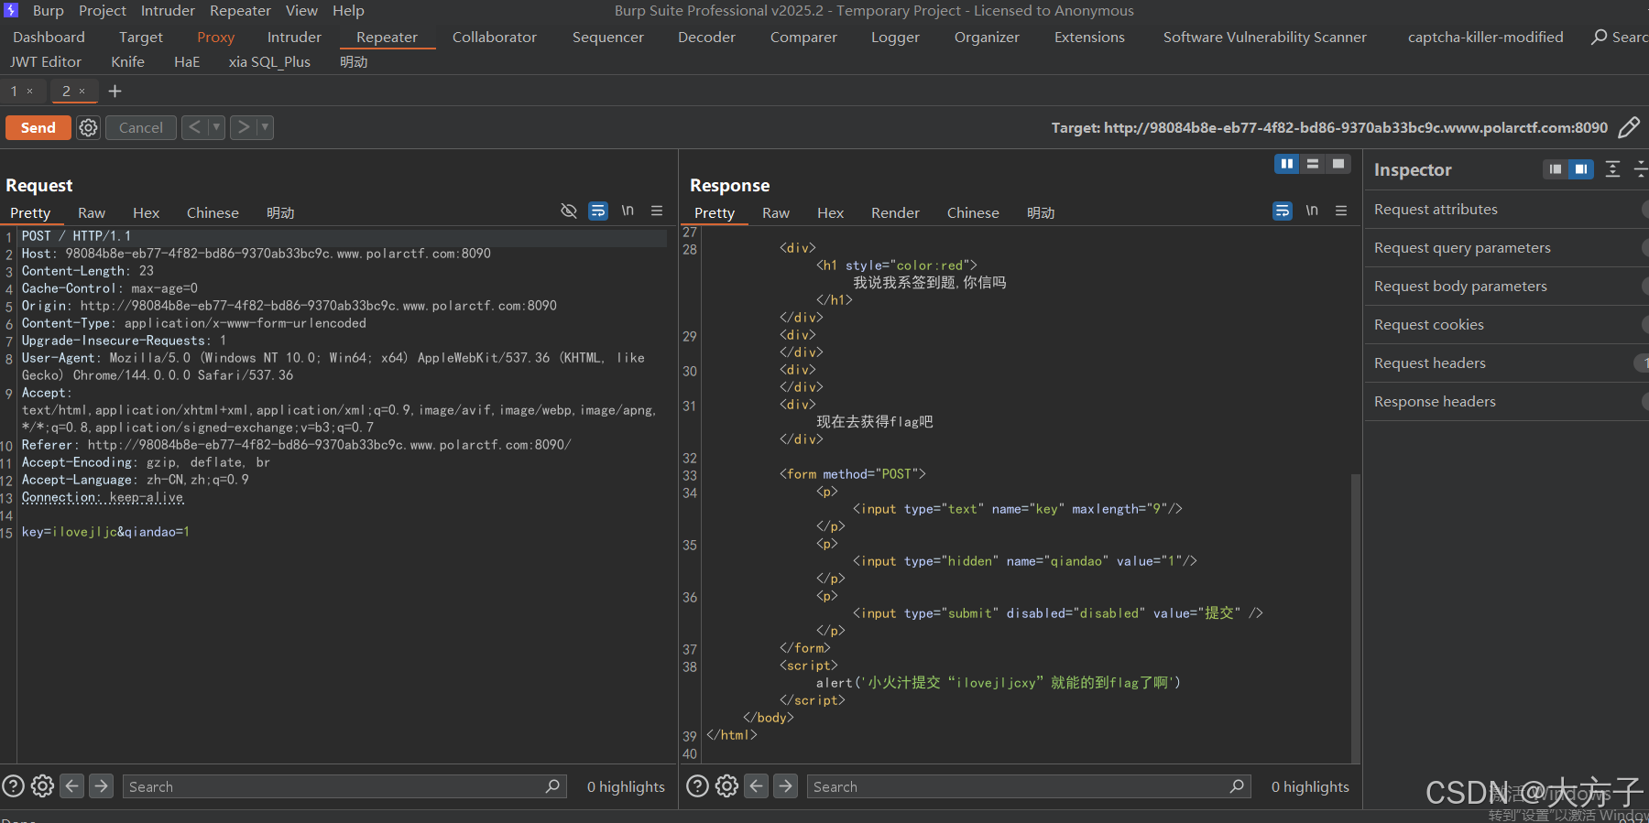The height and width of the screenshot is (823, 1649).
Task: Toggle line wrap in Response panel
Action: 1283,211
